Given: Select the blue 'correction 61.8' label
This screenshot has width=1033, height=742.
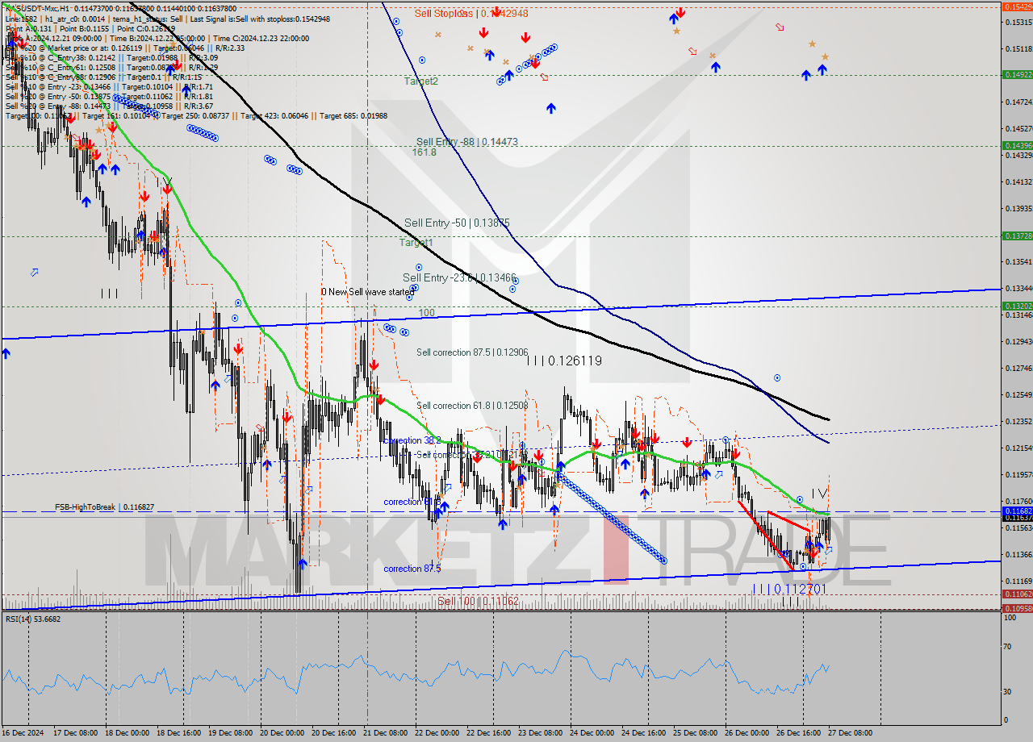Looking at the screenshot, I should click(x=412, y=502).
